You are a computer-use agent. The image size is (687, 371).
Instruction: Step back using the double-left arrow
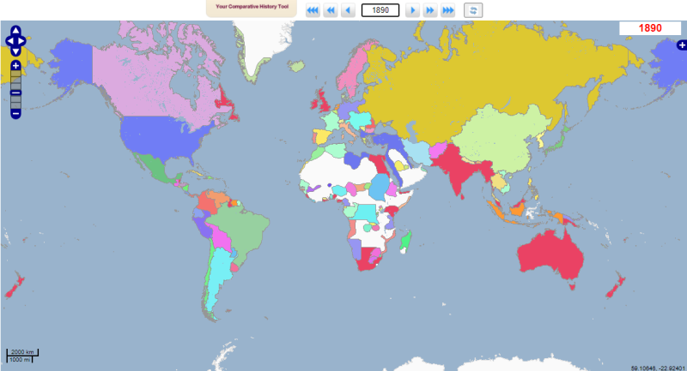(x=331, y=10)
